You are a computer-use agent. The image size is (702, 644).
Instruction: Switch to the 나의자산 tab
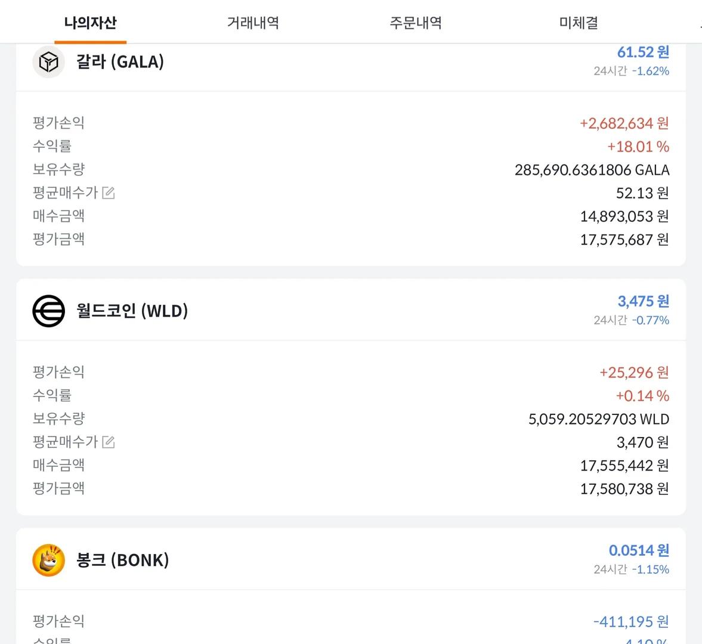pos(90,23)
